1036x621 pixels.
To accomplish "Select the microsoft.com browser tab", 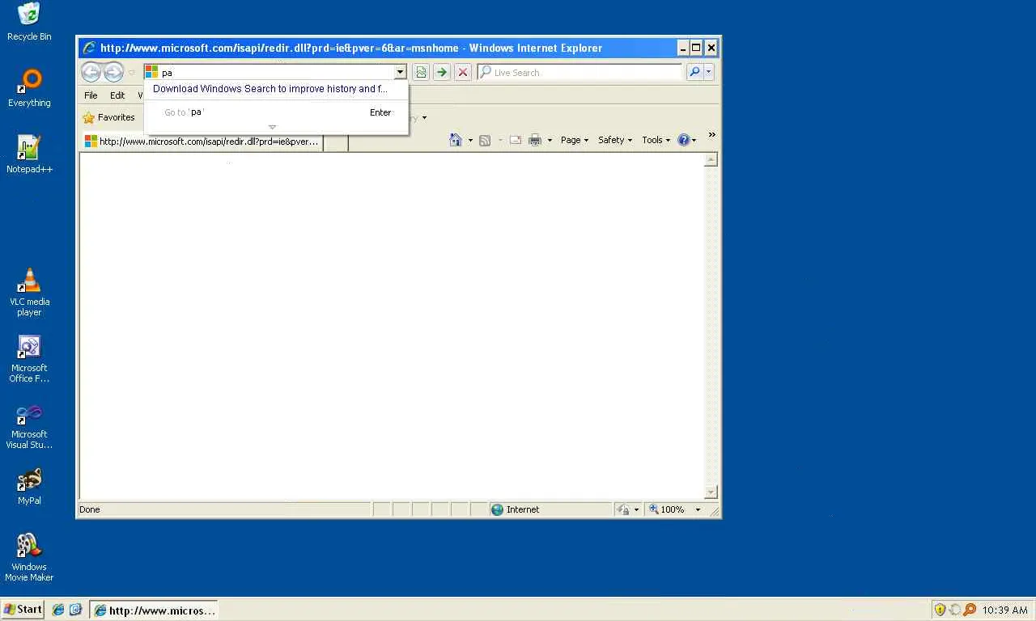I will 202,142.
